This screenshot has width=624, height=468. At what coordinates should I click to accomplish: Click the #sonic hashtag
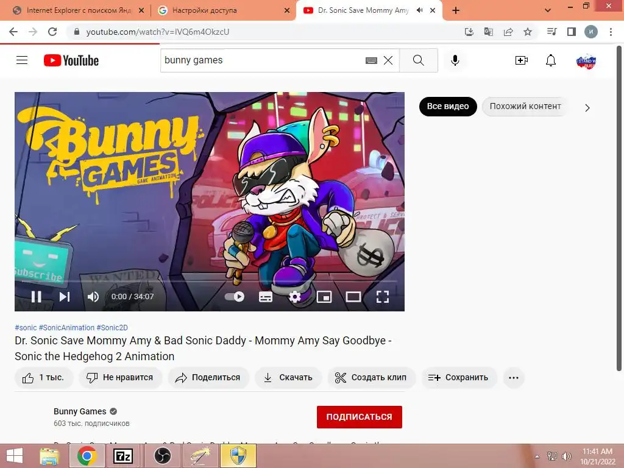point(26,327)
